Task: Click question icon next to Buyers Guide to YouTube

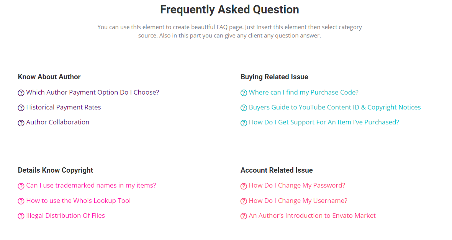Action: 244,108
